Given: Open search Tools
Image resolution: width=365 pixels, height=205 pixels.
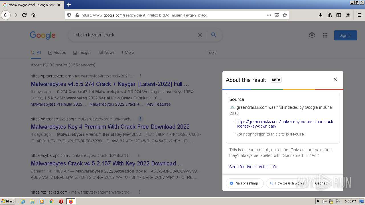Looking at the screenshot, I should (x=212, y=52).
